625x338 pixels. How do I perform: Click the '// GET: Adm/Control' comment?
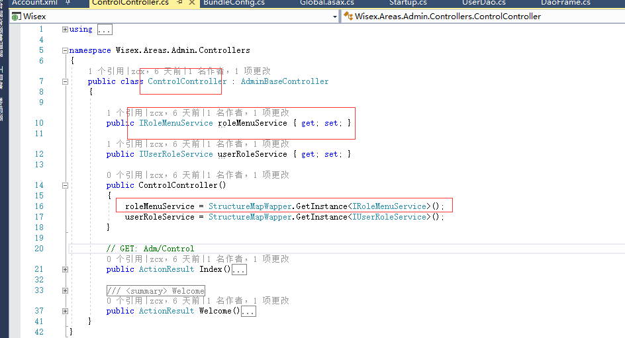coord(150,249)
